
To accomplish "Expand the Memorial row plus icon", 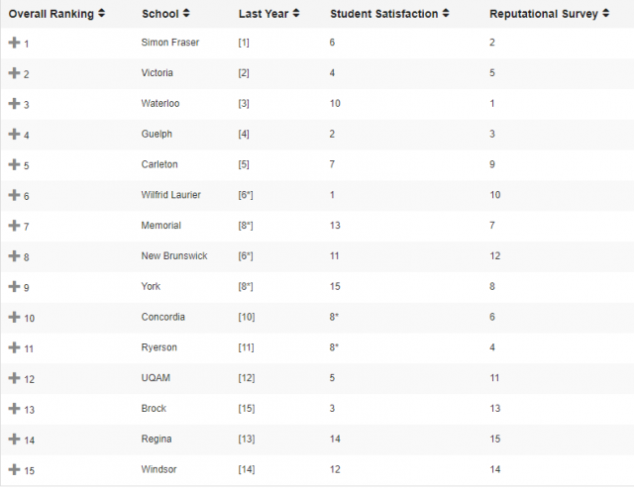I will tap(14, 226).
